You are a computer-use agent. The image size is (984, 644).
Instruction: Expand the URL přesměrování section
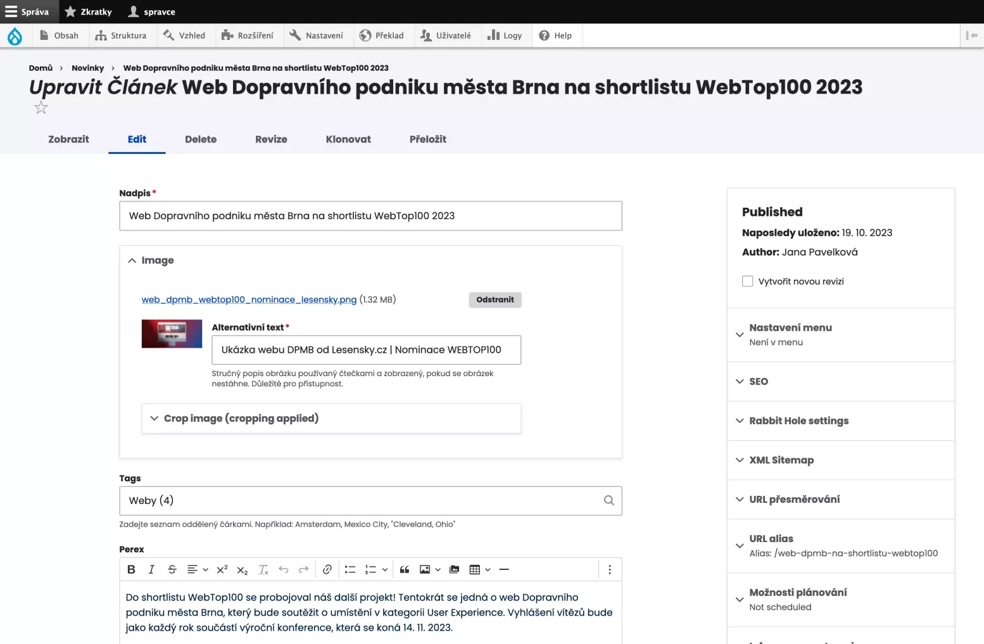click(x=841, y=499)
